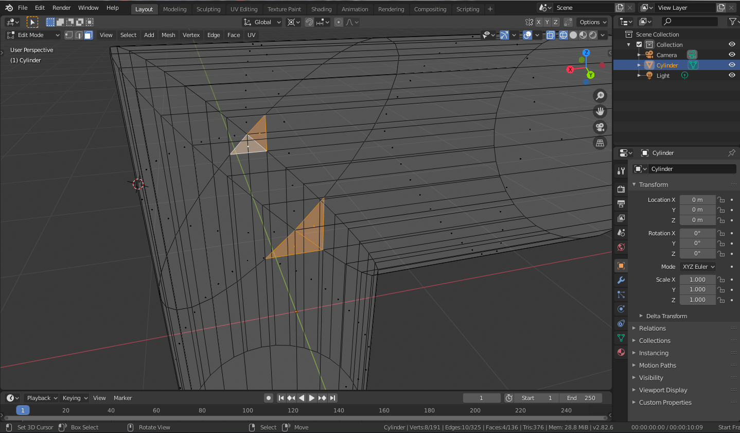Open the Mode dropdown set to XYZ Euler
This screenshot has height=433, width=740.
[x=697, y=266]
